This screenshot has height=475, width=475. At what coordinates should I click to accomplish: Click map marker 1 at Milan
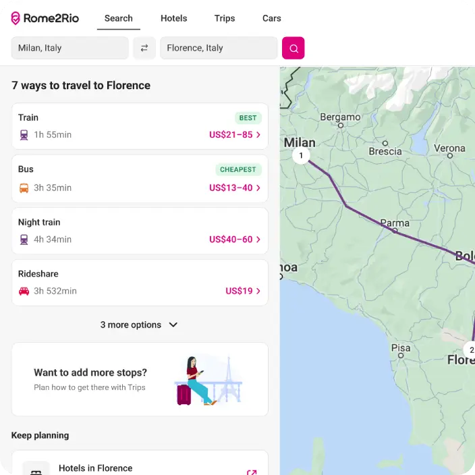tap(301, 155)
